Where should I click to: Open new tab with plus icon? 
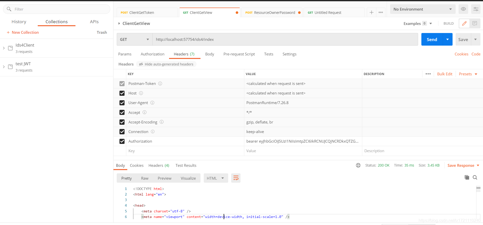(372, 12)
